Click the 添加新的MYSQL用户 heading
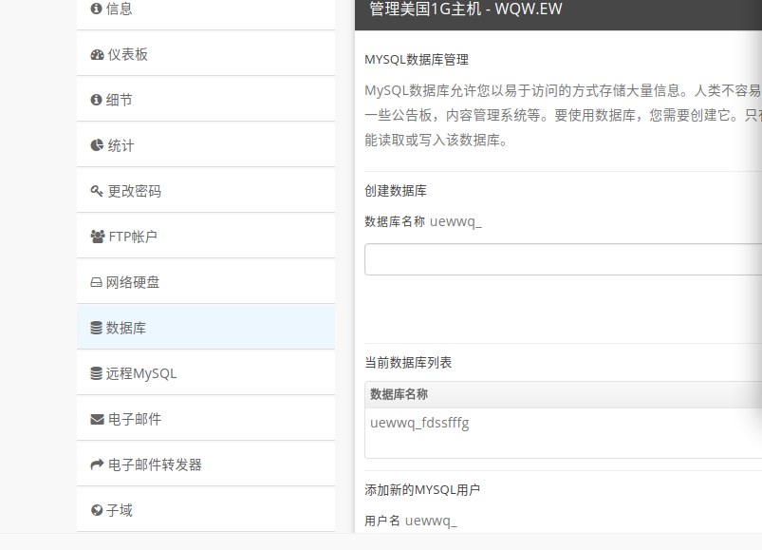The image size is (762, 550). click(422, 490)
